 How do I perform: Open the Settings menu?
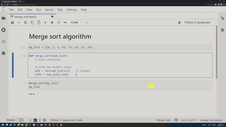tap(72, 10)
